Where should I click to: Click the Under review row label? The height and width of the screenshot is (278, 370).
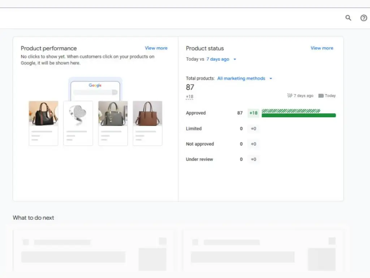coord(199,159)
